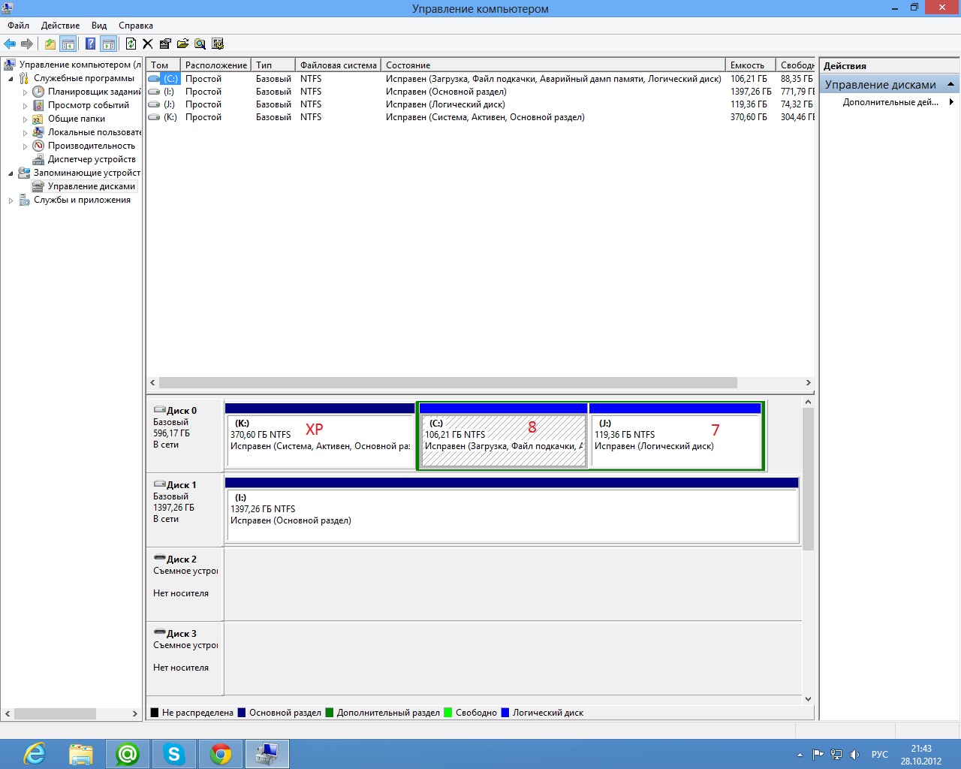Expand the Производительность node

25,146
